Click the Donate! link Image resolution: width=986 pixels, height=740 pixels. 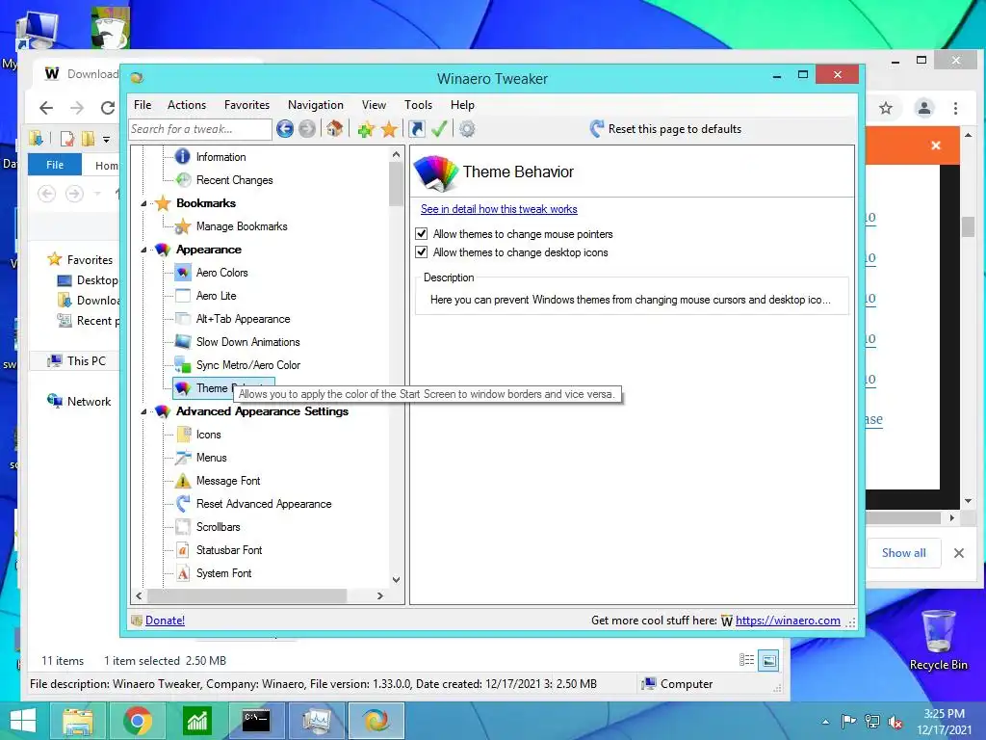click(x=165, y=621)
